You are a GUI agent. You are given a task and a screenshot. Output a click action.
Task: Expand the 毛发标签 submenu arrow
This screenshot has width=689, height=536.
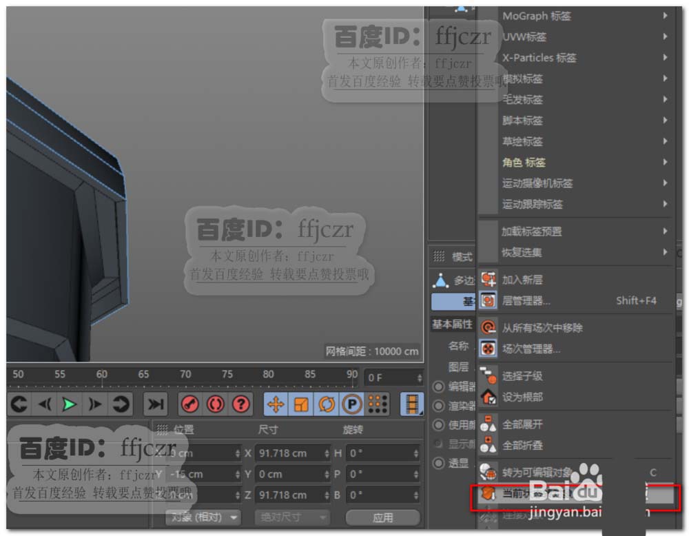666,99
